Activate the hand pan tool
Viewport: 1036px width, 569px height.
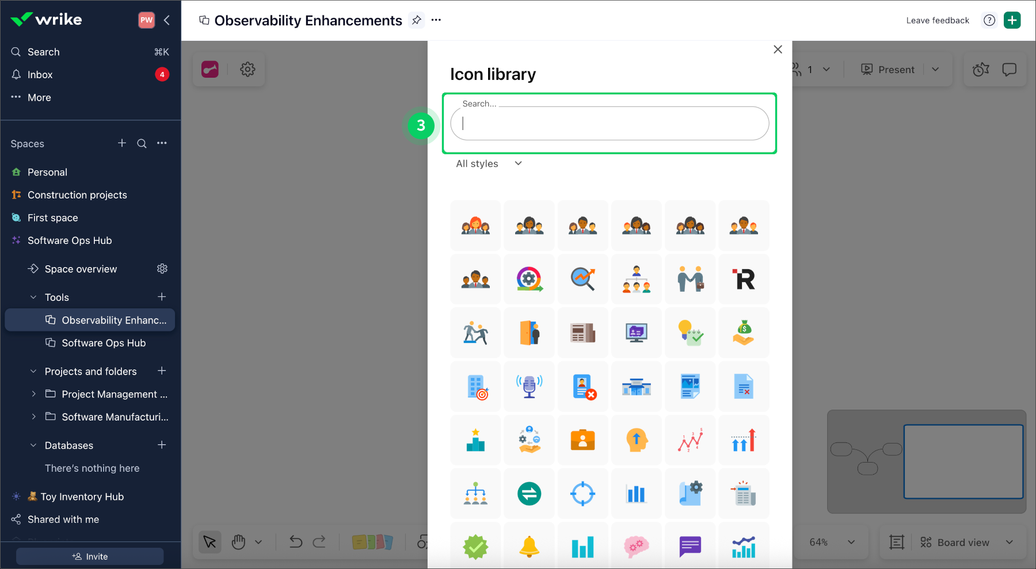[239, 541]
